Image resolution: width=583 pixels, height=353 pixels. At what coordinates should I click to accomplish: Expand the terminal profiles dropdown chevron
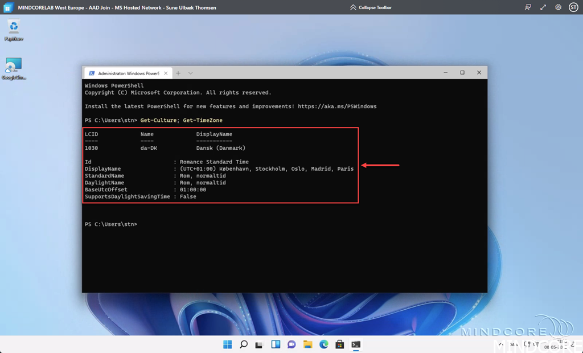coord(190,73)
